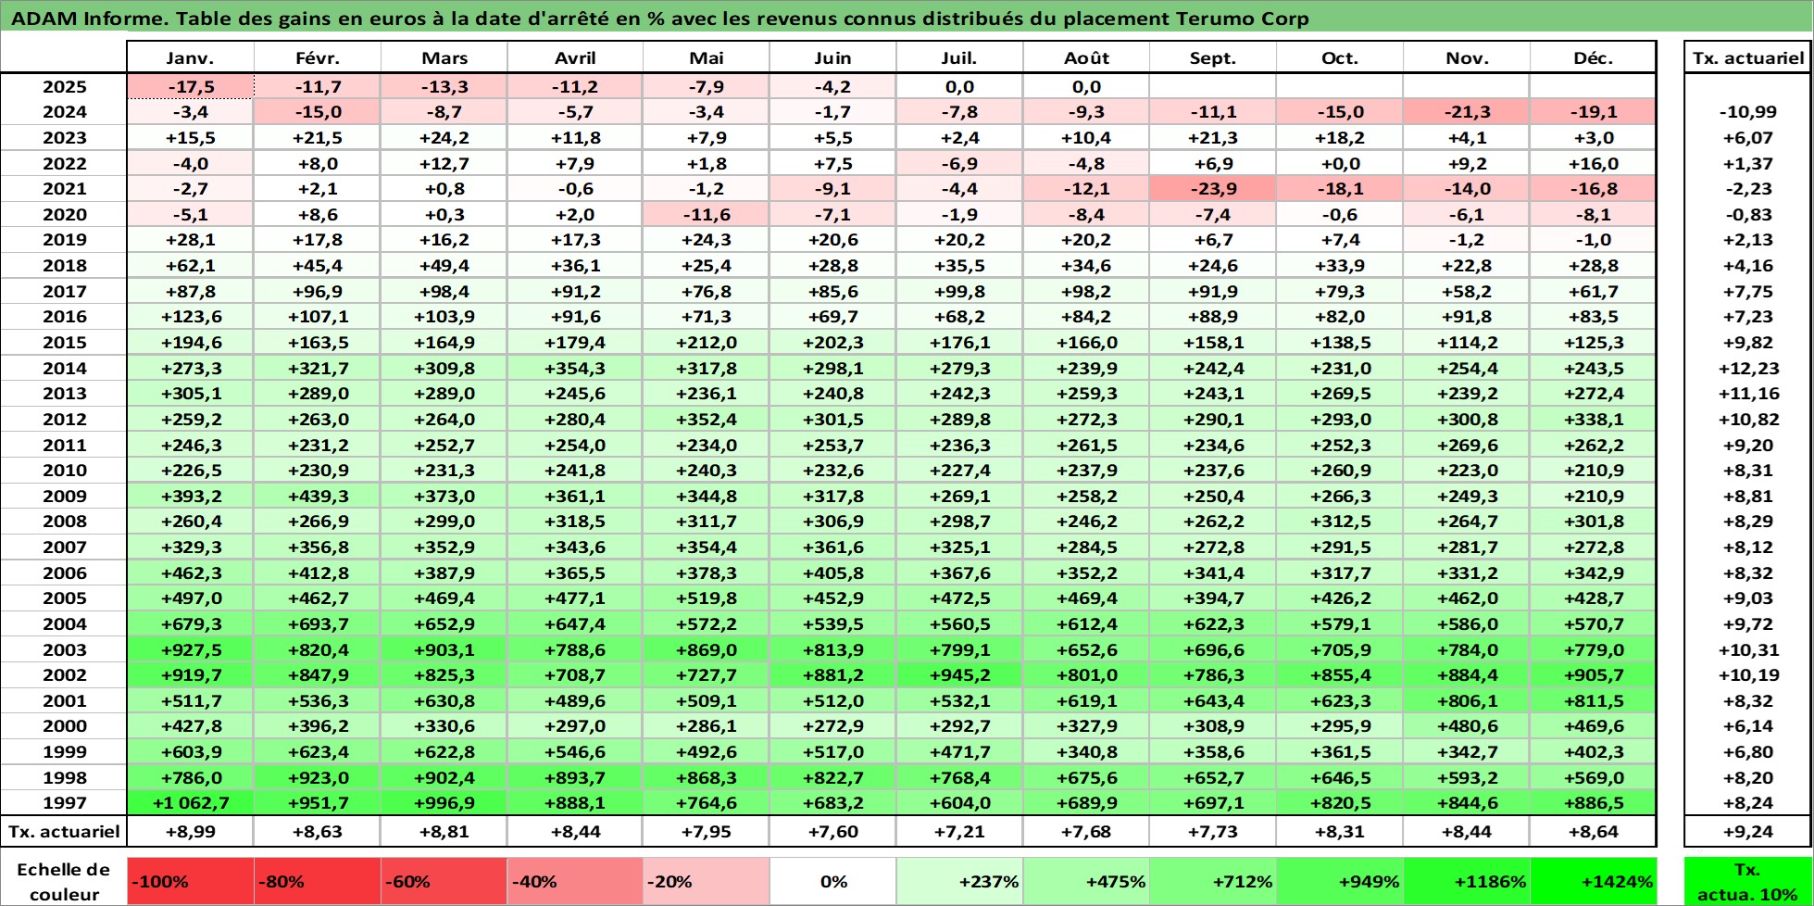Image resolution: width=1814 pixels, height=906 pixels.
Task: Click the 2021 row label
Action: pyautogui.click(x=64, y=188)
